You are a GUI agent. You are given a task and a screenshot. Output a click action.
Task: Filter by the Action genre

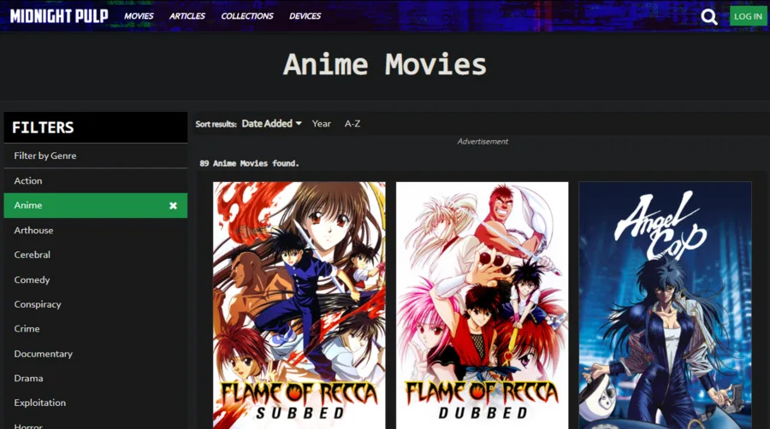pos(95,180)
